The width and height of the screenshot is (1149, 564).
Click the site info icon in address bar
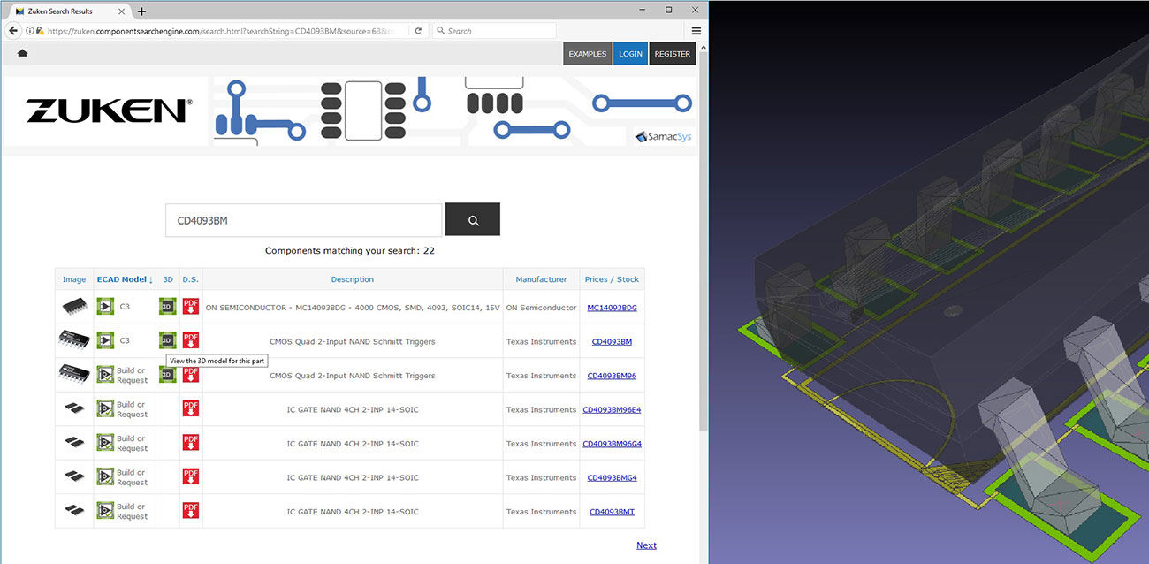pos(30,31)
